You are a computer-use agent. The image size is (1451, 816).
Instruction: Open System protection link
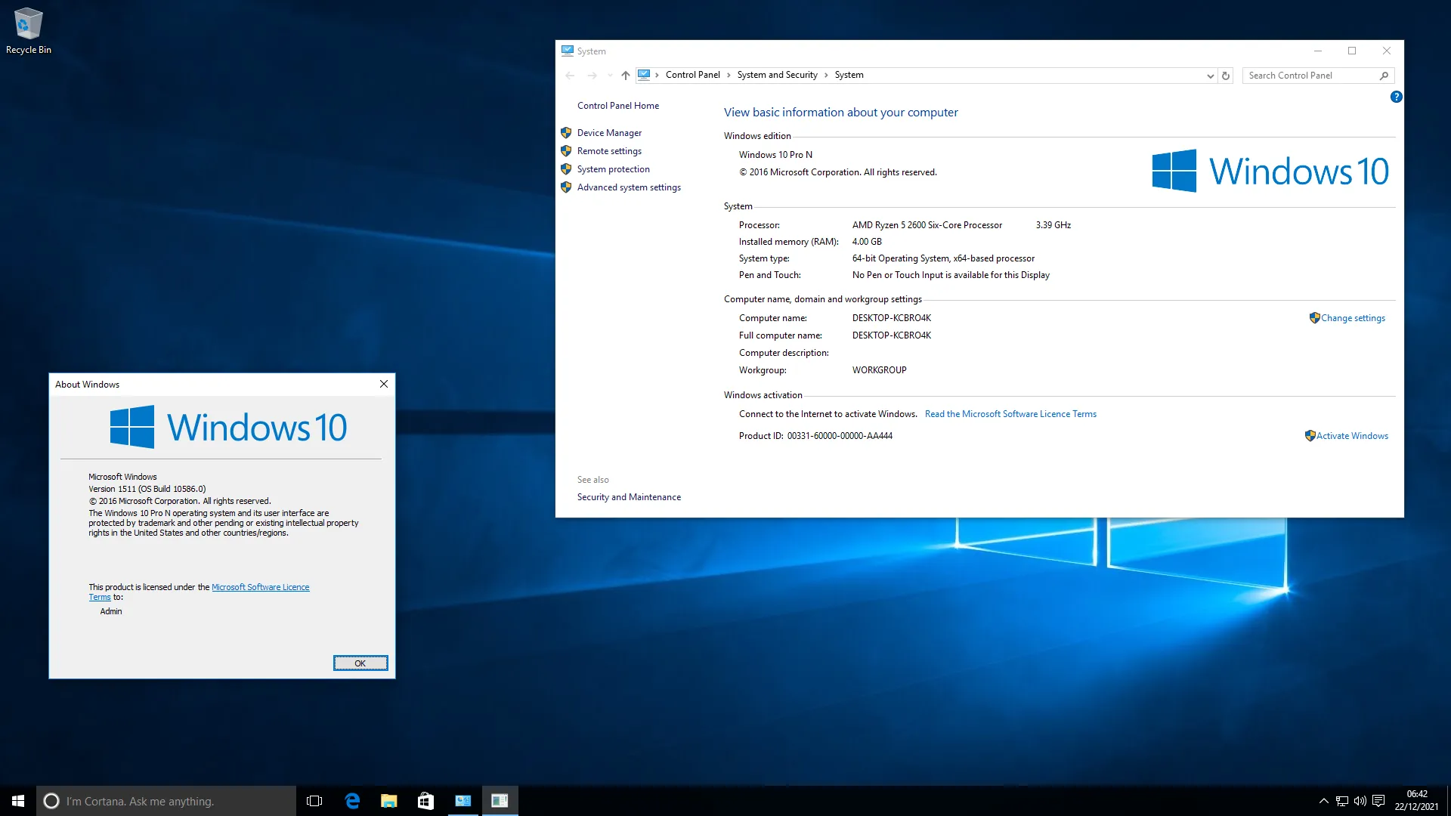coord(614,169)
